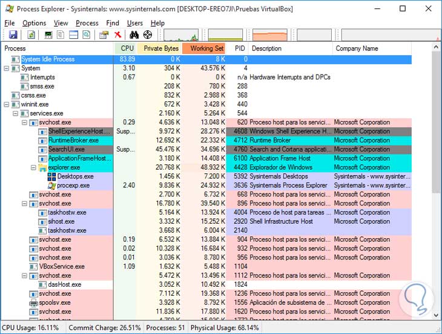This screenshot has height=334, width=442.
Task: Open the Process menu
Action: click(87, 23)
